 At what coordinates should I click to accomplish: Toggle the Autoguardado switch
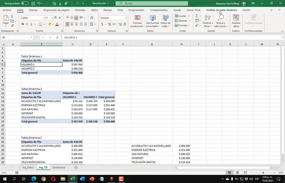25,3
